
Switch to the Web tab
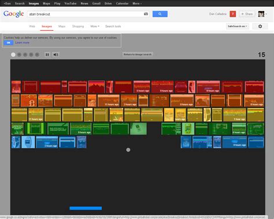tap(32, 26)
